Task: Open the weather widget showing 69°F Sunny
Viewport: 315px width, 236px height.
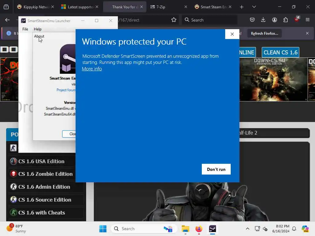Action: point(16,229)
